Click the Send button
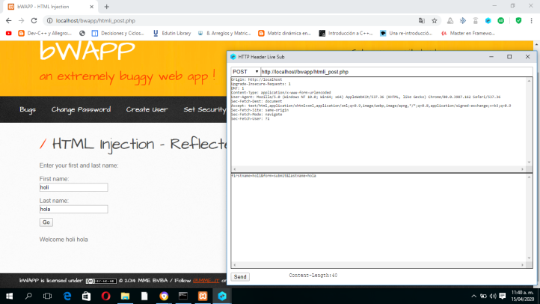Image resolution: width=540 pixels, height=304 pixels. (x=240, y=277)
